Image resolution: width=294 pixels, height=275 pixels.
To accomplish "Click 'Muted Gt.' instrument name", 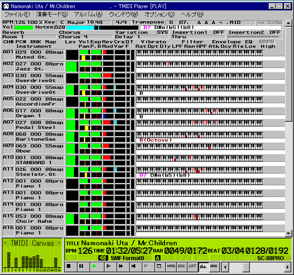I will point(31,57).
